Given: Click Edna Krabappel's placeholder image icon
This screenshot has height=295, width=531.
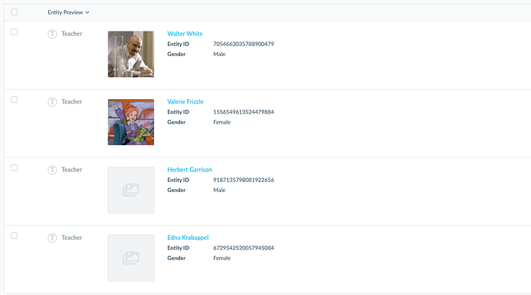Looking at the screenshot, I should pos(131,258).
